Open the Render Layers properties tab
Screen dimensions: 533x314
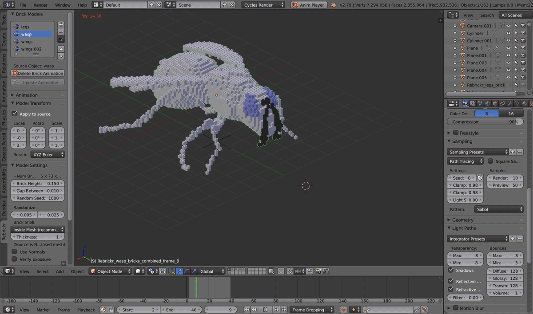(473, 103)
